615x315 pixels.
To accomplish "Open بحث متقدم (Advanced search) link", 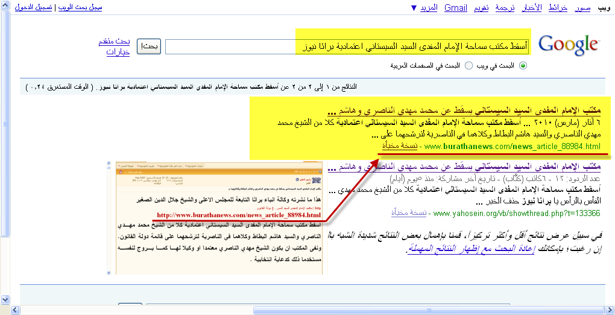I will click(x=114, y=42).
